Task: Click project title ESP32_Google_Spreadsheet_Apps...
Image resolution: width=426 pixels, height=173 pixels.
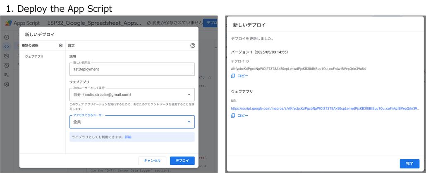Action: pyautogui.click(x=94, y=23)
